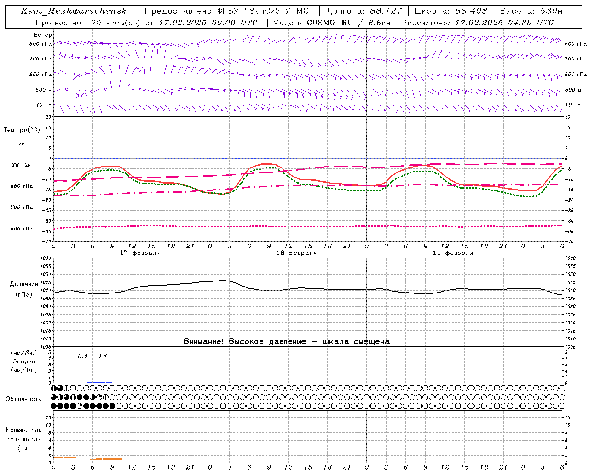This screenshot has height=471, width=589.
Task: Click the 500 м wind level label on the left
Action: 44,90
